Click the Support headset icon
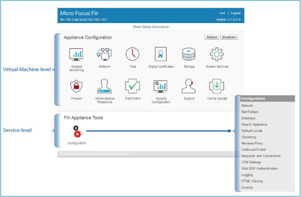This screenshot has height=197, width=301. point(189,86)
